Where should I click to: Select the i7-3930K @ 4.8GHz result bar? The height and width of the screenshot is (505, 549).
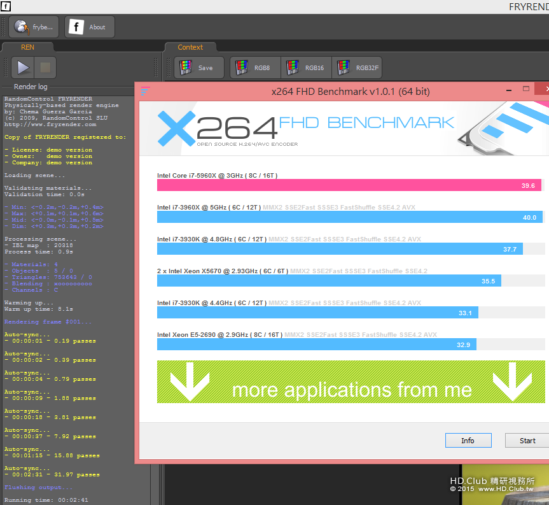tap(340, 249)
